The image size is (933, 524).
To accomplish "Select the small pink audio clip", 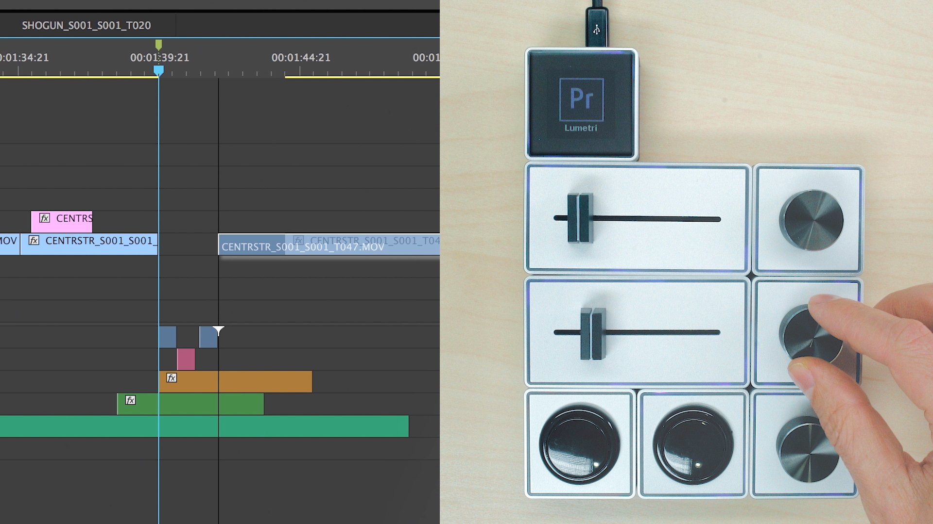I will click(186, 360).
